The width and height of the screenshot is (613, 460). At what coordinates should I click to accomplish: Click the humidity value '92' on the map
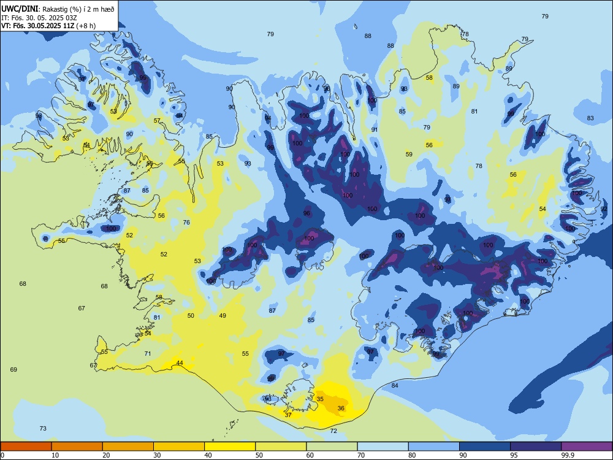(604, 209)
